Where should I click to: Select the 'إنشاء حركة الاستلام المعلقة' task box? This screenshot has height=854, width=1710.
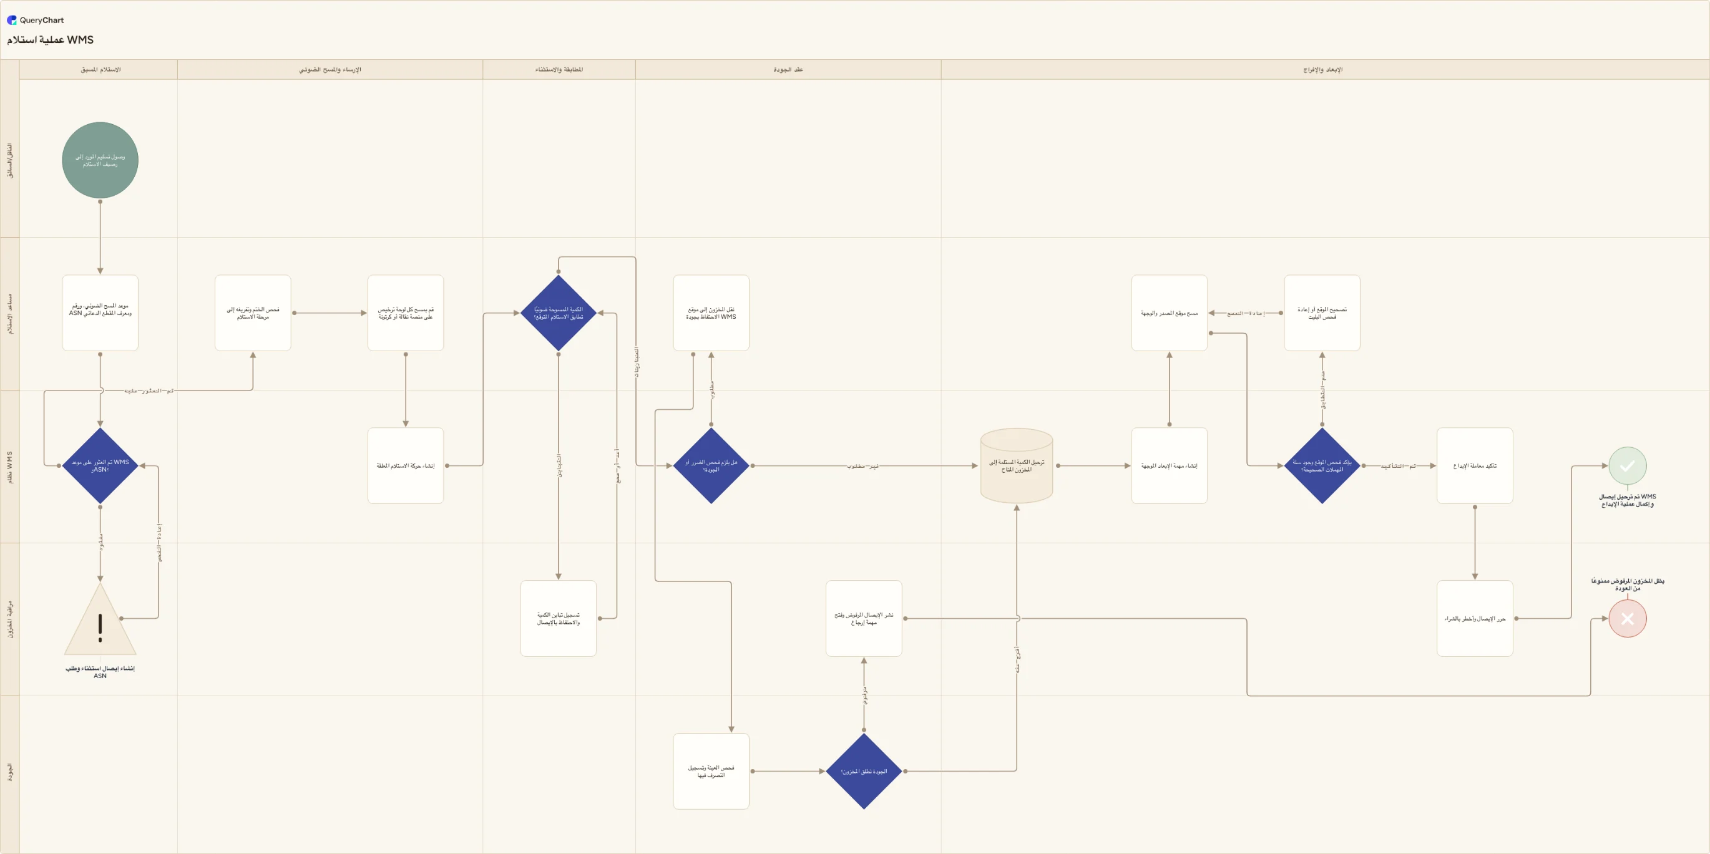pyautogui.click(x=406, y=466)
